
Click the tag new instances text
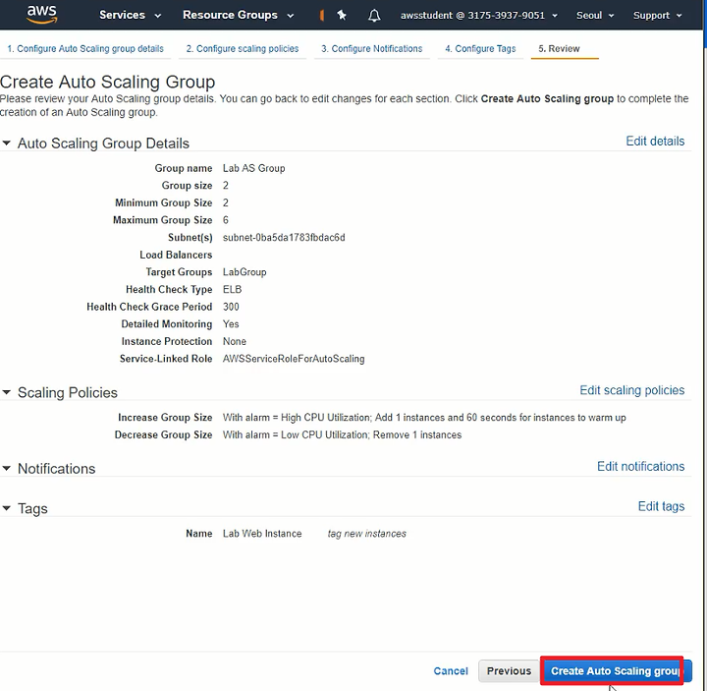[x=366, y=534]
